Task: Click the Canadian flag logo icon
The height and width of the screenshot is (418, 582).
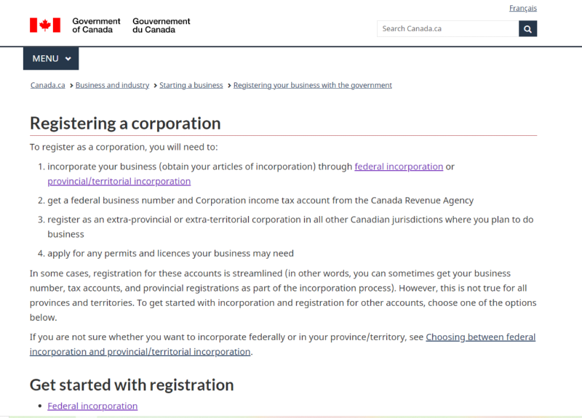Action: 45,25
